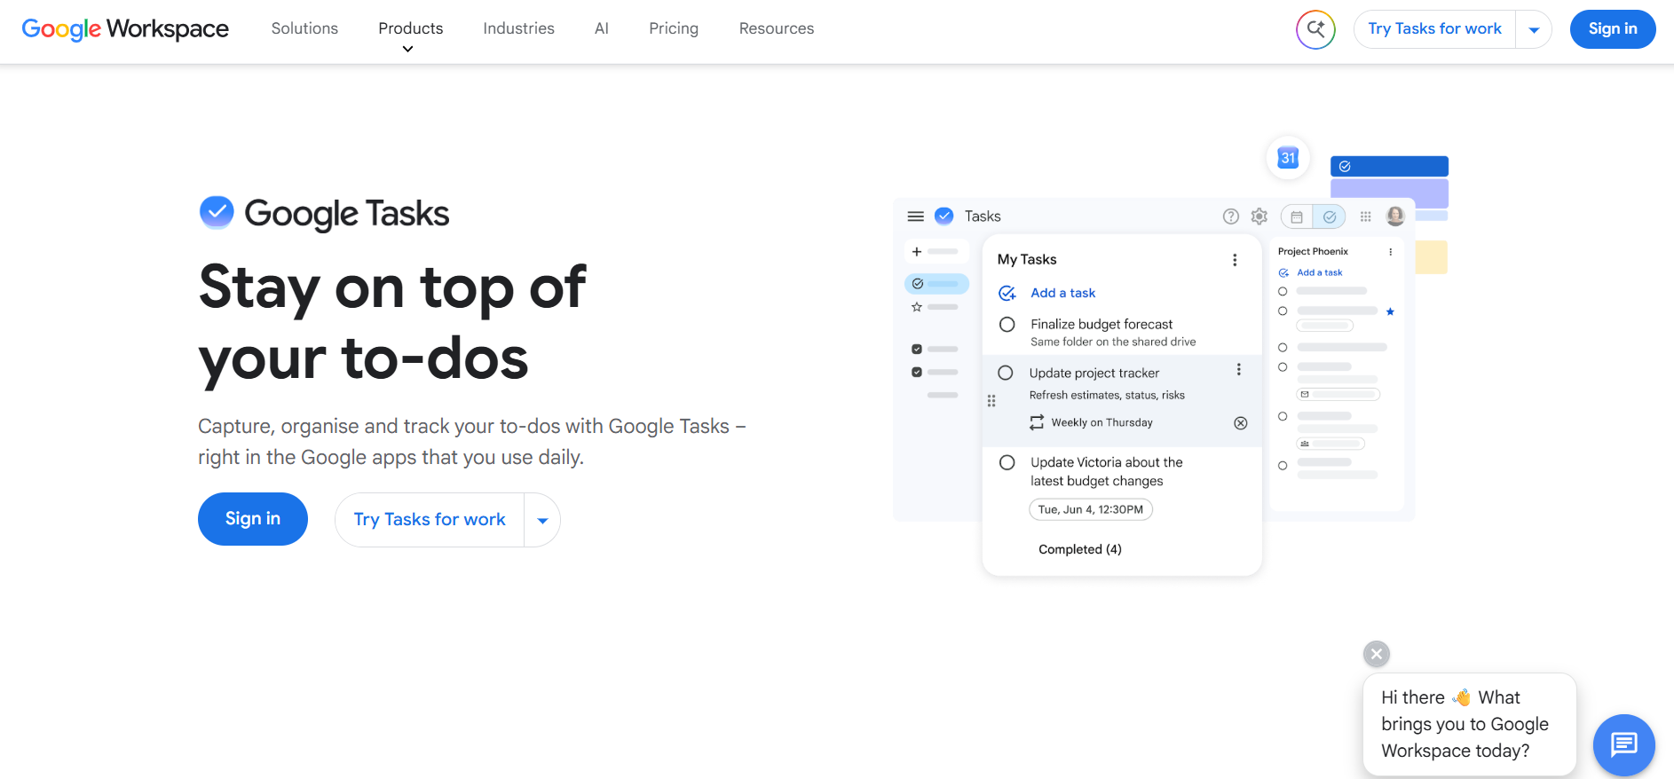The image size is (1674, 779).
Task: Click the Hi there chat greeting bubble
Action: pyautogui.click(x=1470, y=724)
